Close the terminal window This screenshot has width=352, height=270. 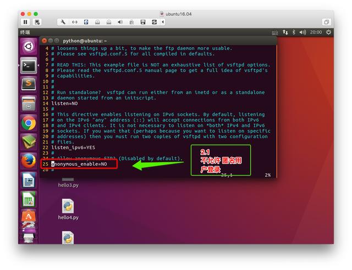click(x=44, y=41)
